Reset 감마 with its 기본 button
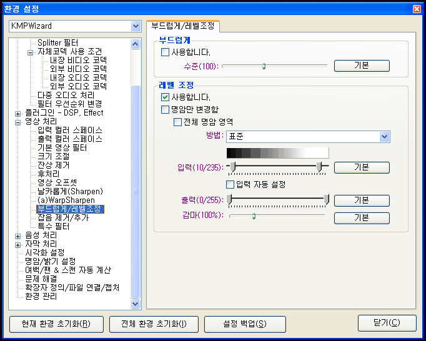 [362, 218]
